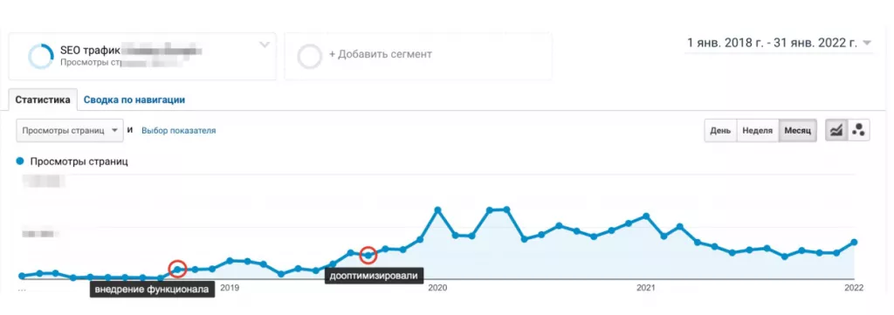The width and height of the screenshot is (894, 315).
Task: Open the Просмотры страниц metric dropdown
Action: point(70,130)
